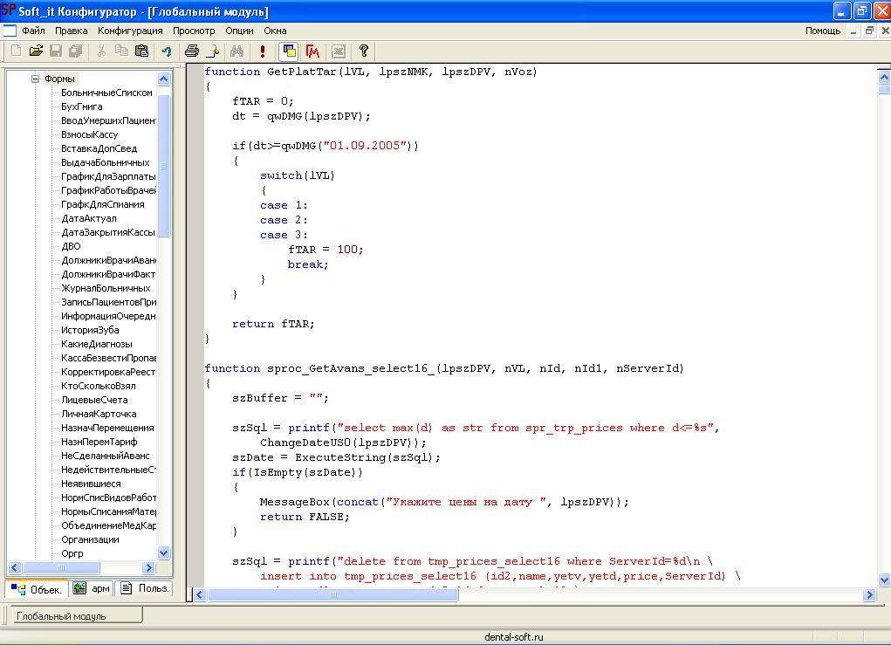Select ЖурналБольничных in the forms tree
The height and width of the screenshot is (645, 891).
[x=106, y=288]
